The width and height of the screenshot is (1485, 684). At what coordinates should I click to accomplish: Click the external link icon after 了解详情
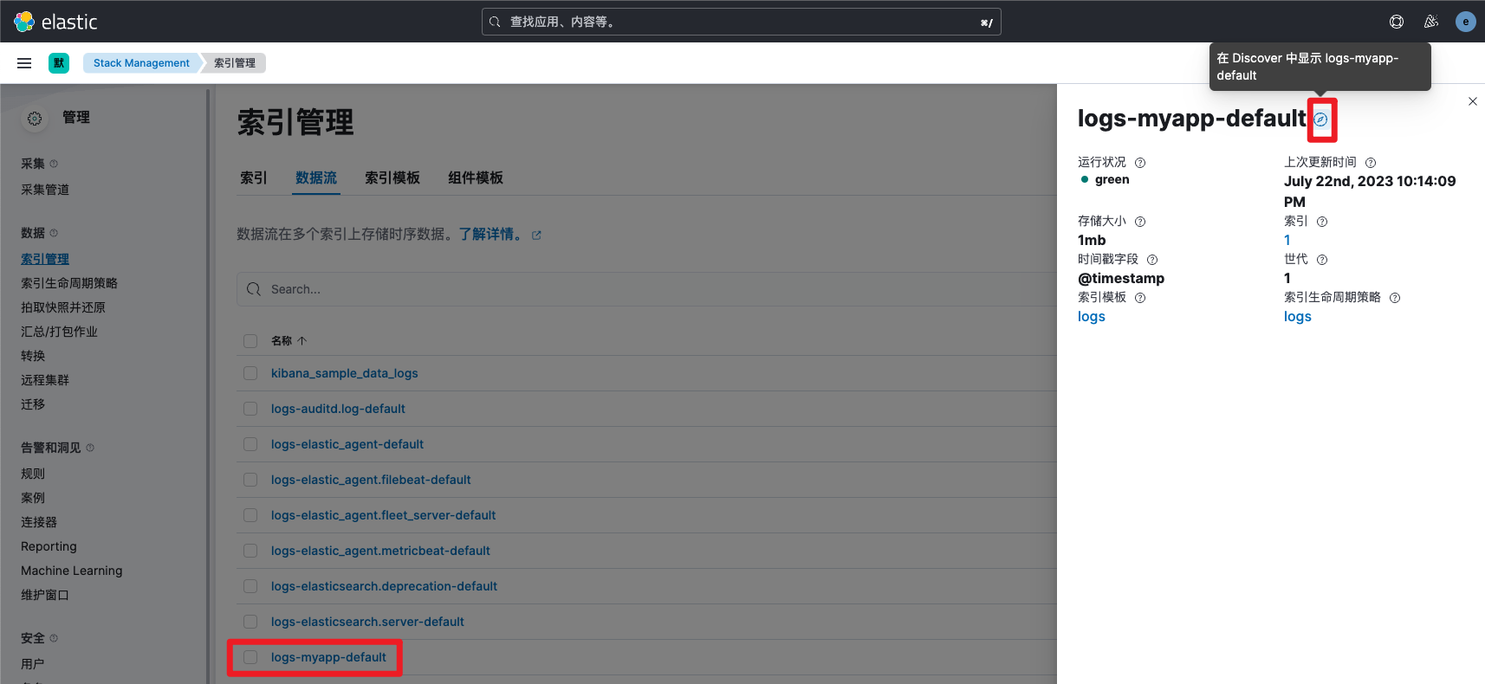tap(536, 236)
